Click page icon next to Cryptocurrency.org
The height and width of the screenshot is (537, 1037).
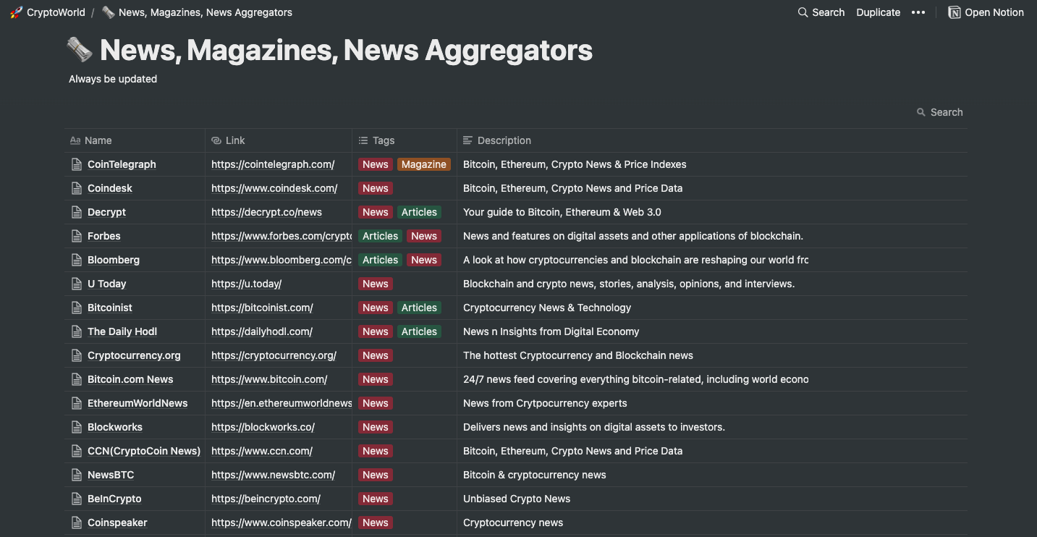[x=77, y=355]
